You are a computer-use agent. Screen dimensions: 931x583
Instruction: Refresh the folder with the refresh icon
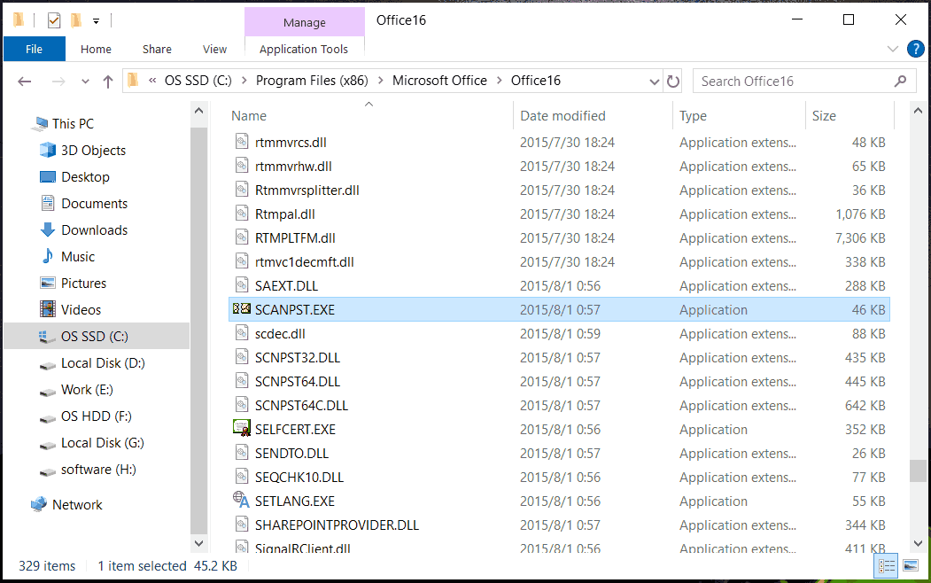coord(672,81)
